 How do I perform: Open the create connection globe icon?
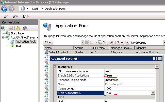3,28
